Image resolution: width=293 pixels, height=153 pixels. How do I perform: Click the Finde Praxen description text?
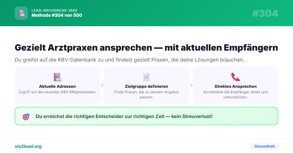coord(146,94)
